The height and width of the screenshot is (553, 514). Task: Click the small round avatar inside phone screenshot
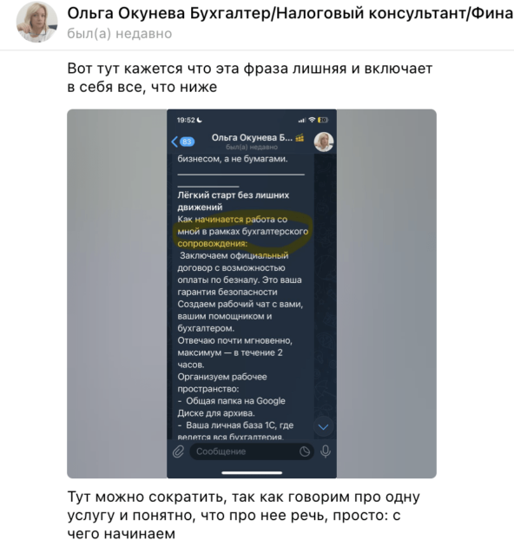point(324,142)
